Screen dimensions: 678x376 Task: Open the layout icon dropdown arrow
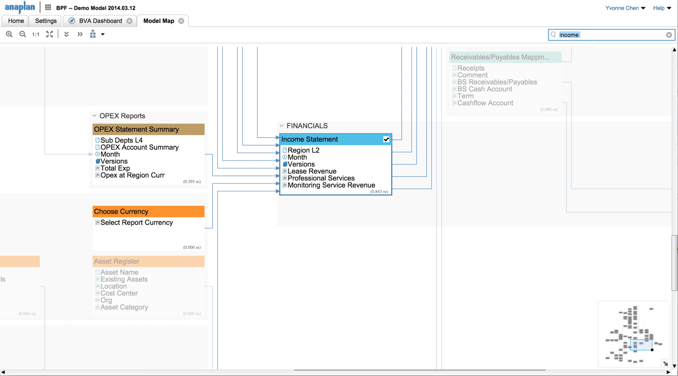103,34
